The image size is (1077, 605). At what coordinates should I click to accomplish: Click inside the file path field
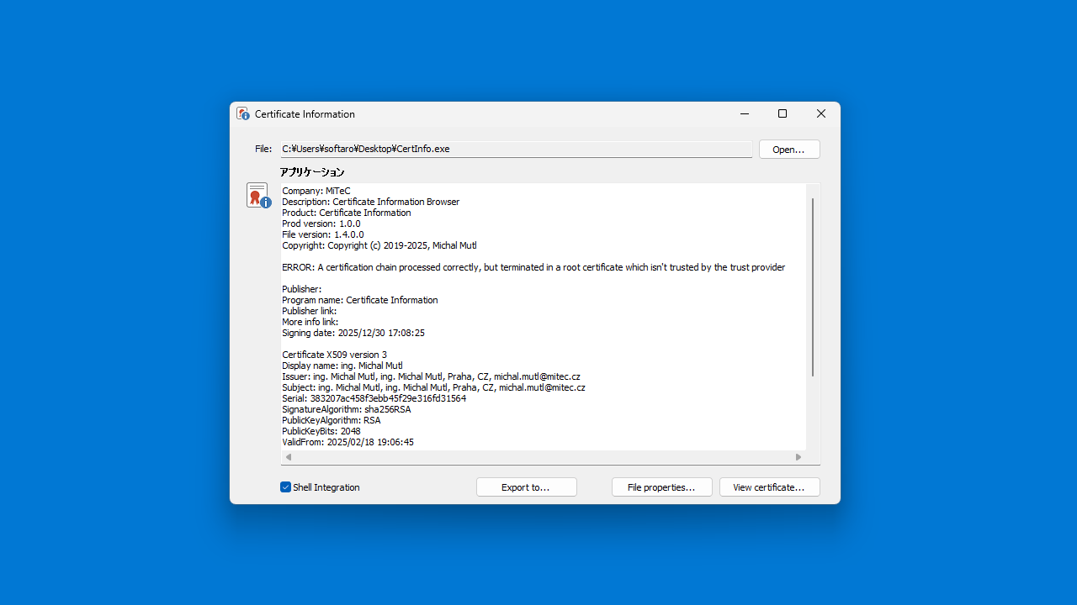[516, 149]
